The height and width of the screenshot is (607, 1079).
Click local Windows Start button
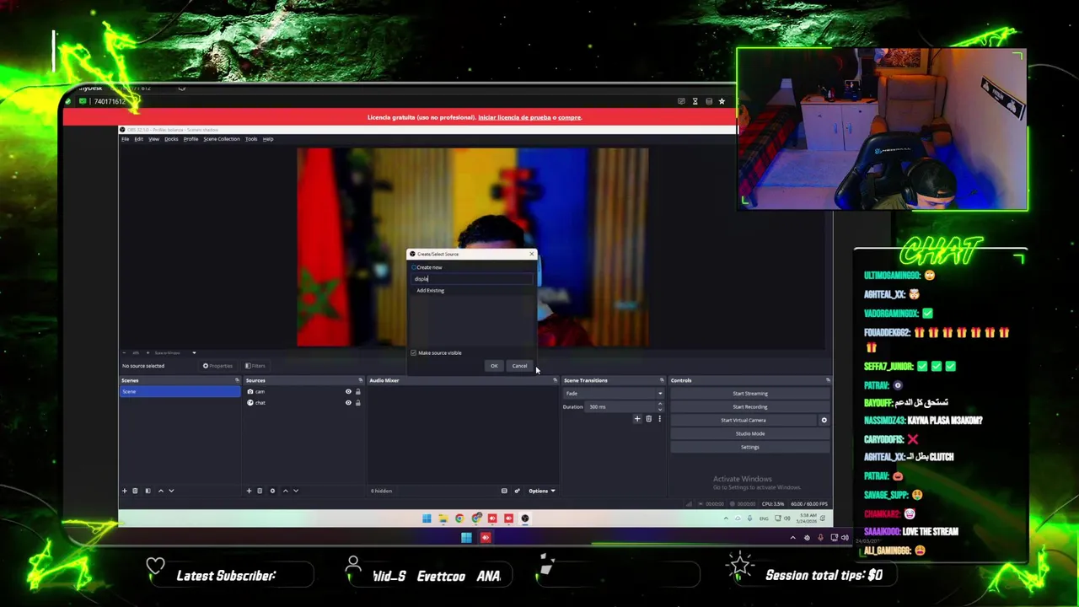coord(466,537)
